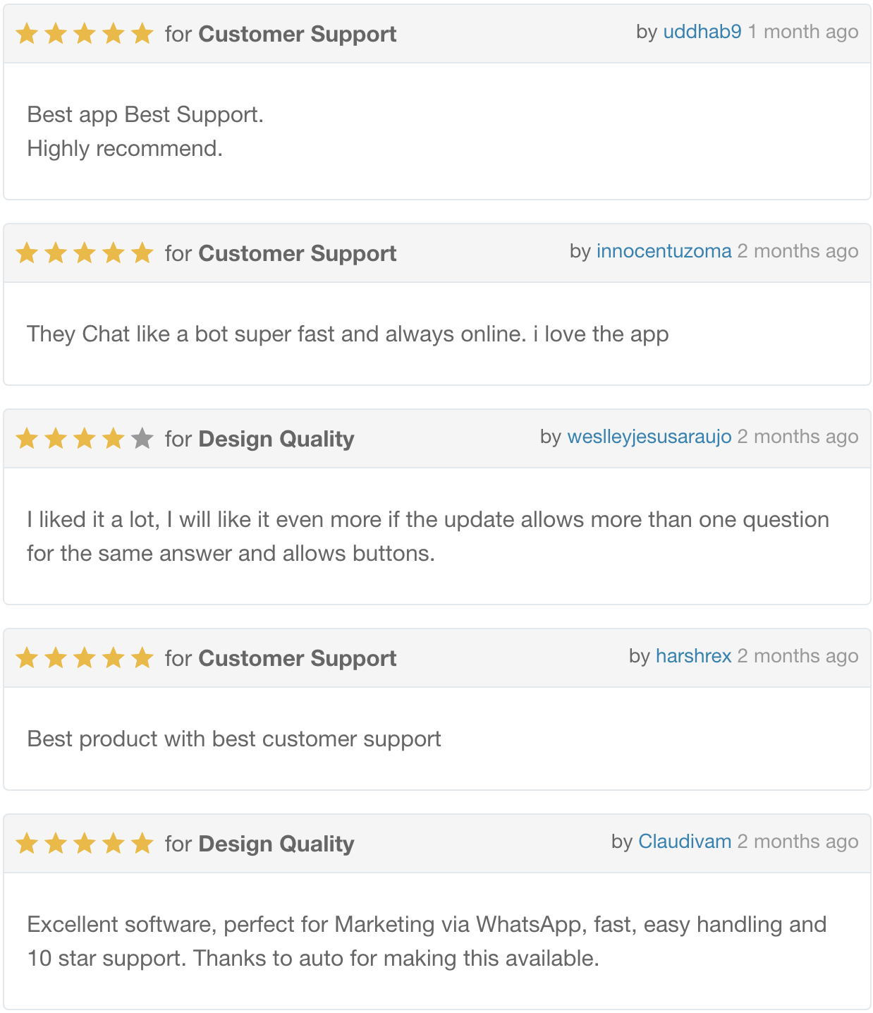
Task: Open the Claudivam reviewer link
Action: point(684,842)
